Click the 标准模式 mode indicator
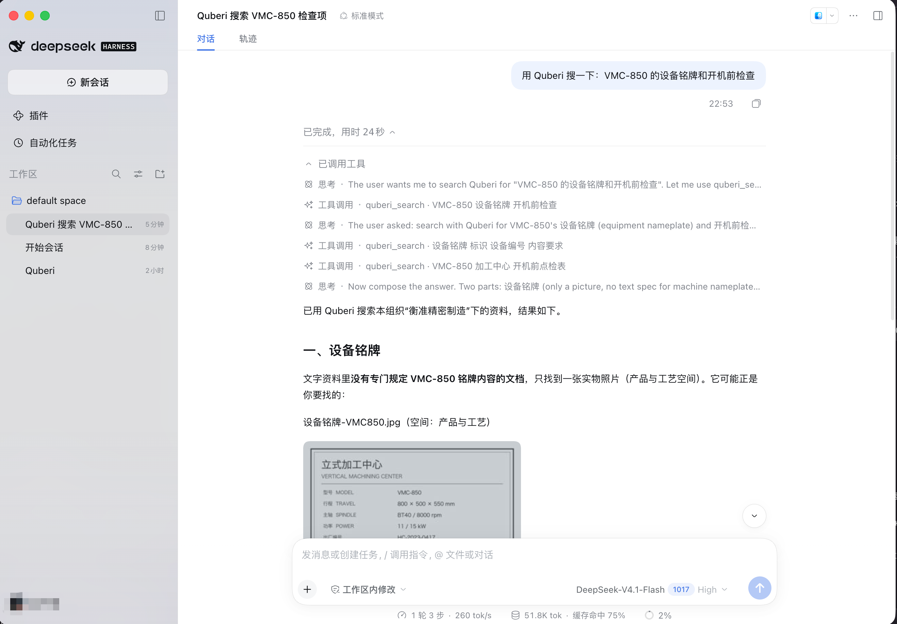This screenshot has height=624, width=897. tap(362, 16)
